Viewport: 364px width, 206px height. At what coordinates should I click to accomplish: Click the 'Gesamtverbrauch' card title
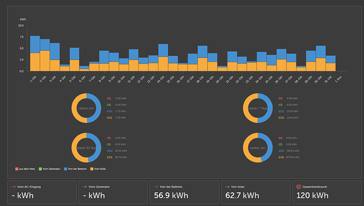(x=315, y=187)
